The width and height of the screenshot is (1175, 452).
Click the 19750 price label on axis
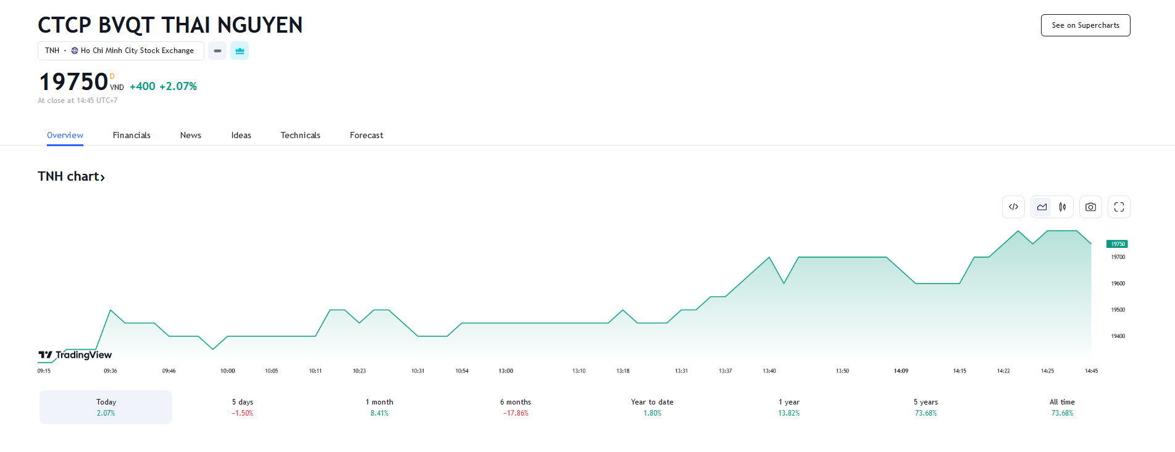(x=1117, y=244)
